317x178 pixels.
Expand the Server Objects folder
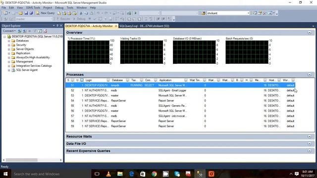[9, 49]
